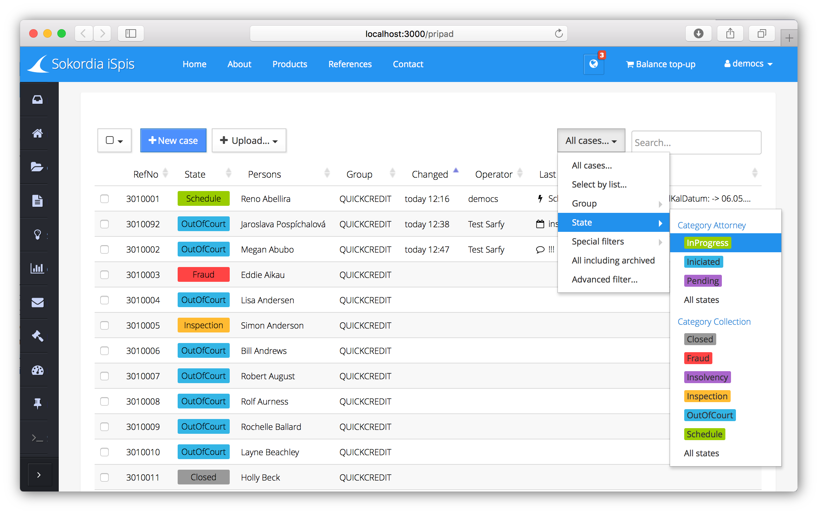Screen dimensions: 820x514
Task: Focus the Search... input field
Action: [x=696, y=142]
